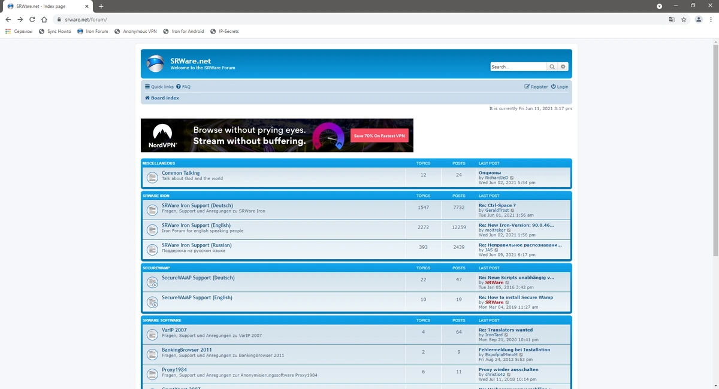Open SRWare Iron Support (English) forum
Viewport: 719px width, 389px height.
[196, 225]
